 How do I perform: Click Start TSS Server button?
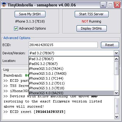click(x=91, y=14)
